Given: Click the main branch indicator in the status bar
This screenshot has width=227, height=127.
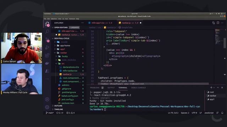Looking at the screenshot, I should pyautogui.click(x=50, y=113).
